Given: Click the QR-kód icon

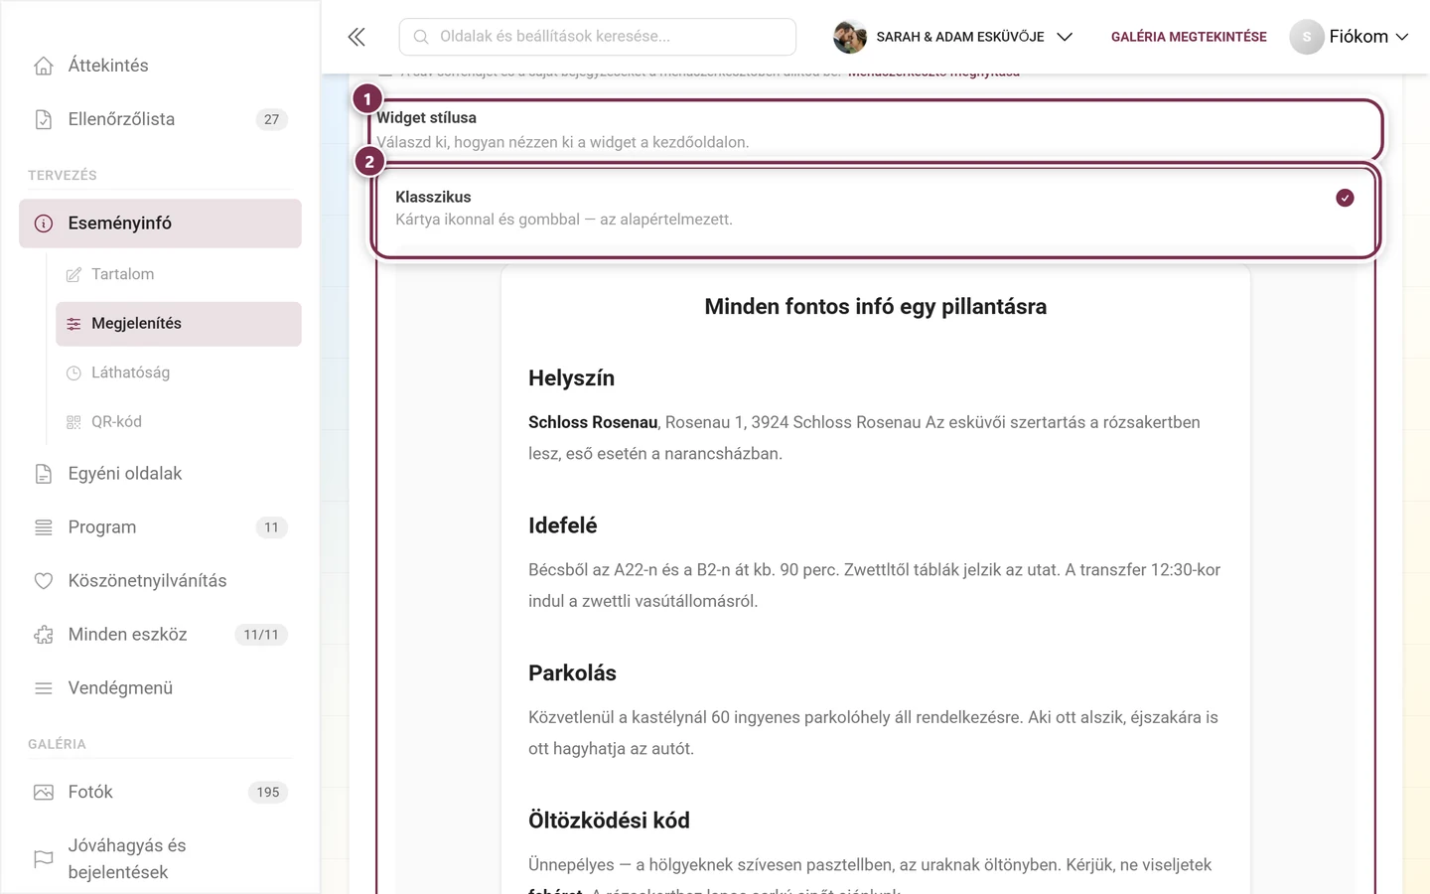Looking at the screenshot, I should (x=73, y=422).
